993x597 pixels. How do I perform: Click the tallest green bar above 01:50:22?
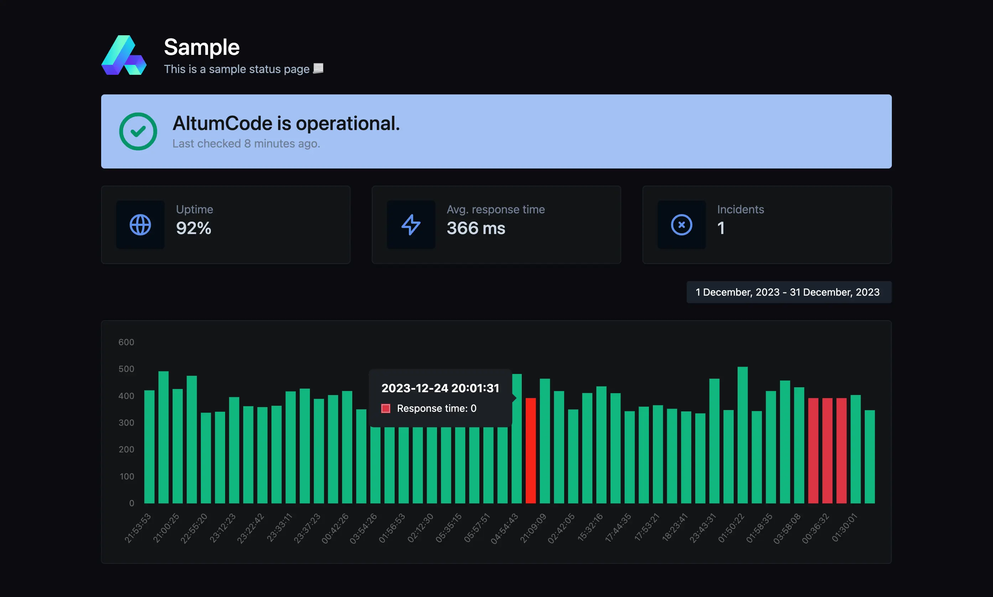pos(743,435)
